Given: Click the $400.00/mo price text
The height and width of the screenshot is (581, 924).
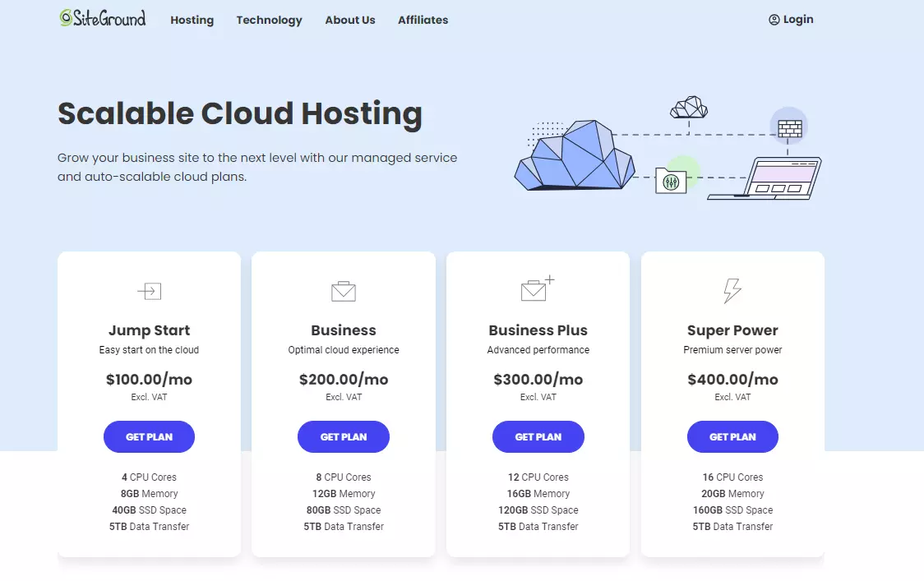Looking at the screenshot, I should pos(732,379).
